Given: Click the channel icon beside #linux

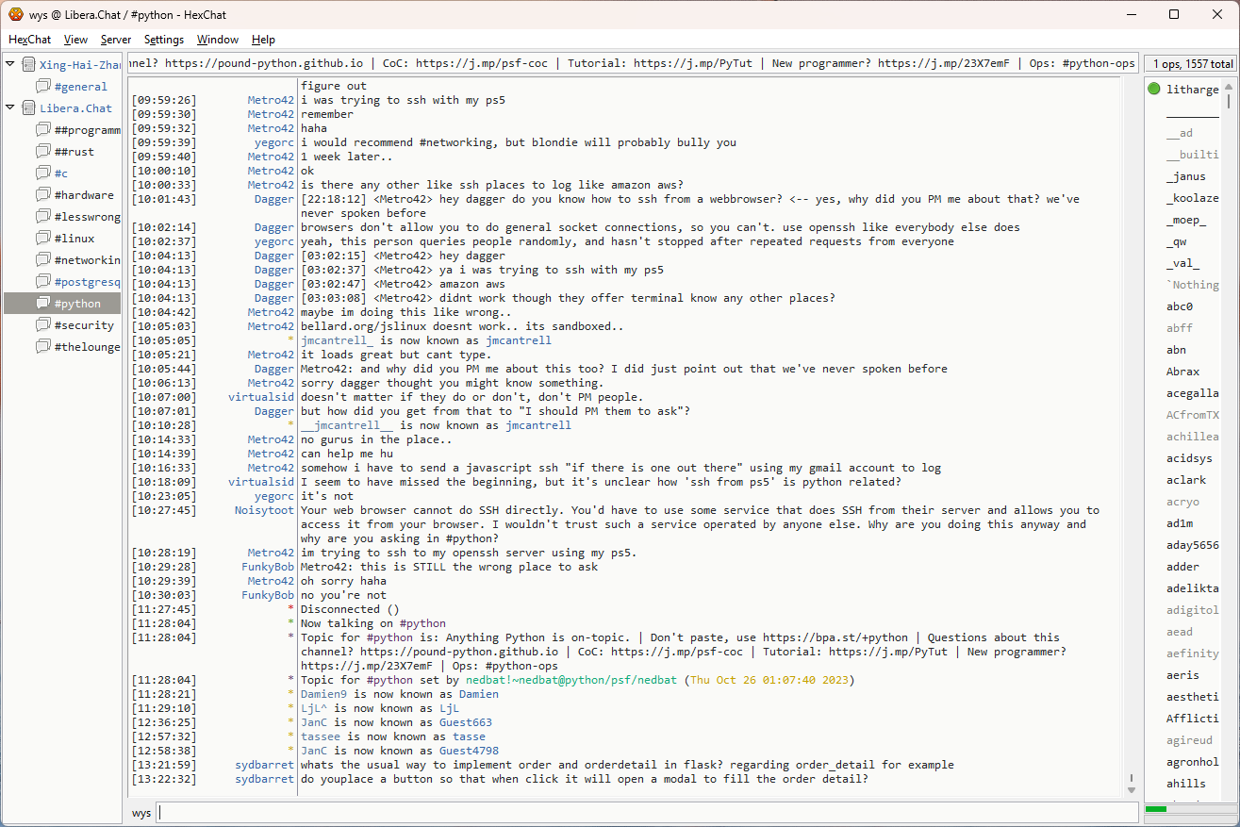Looking at the screenshot, I should [x=43, y=239].
